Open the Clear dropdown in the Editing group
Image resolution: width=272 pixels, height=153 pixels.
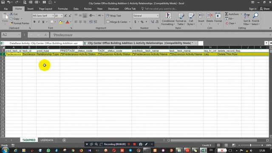[x=230, y=23]
